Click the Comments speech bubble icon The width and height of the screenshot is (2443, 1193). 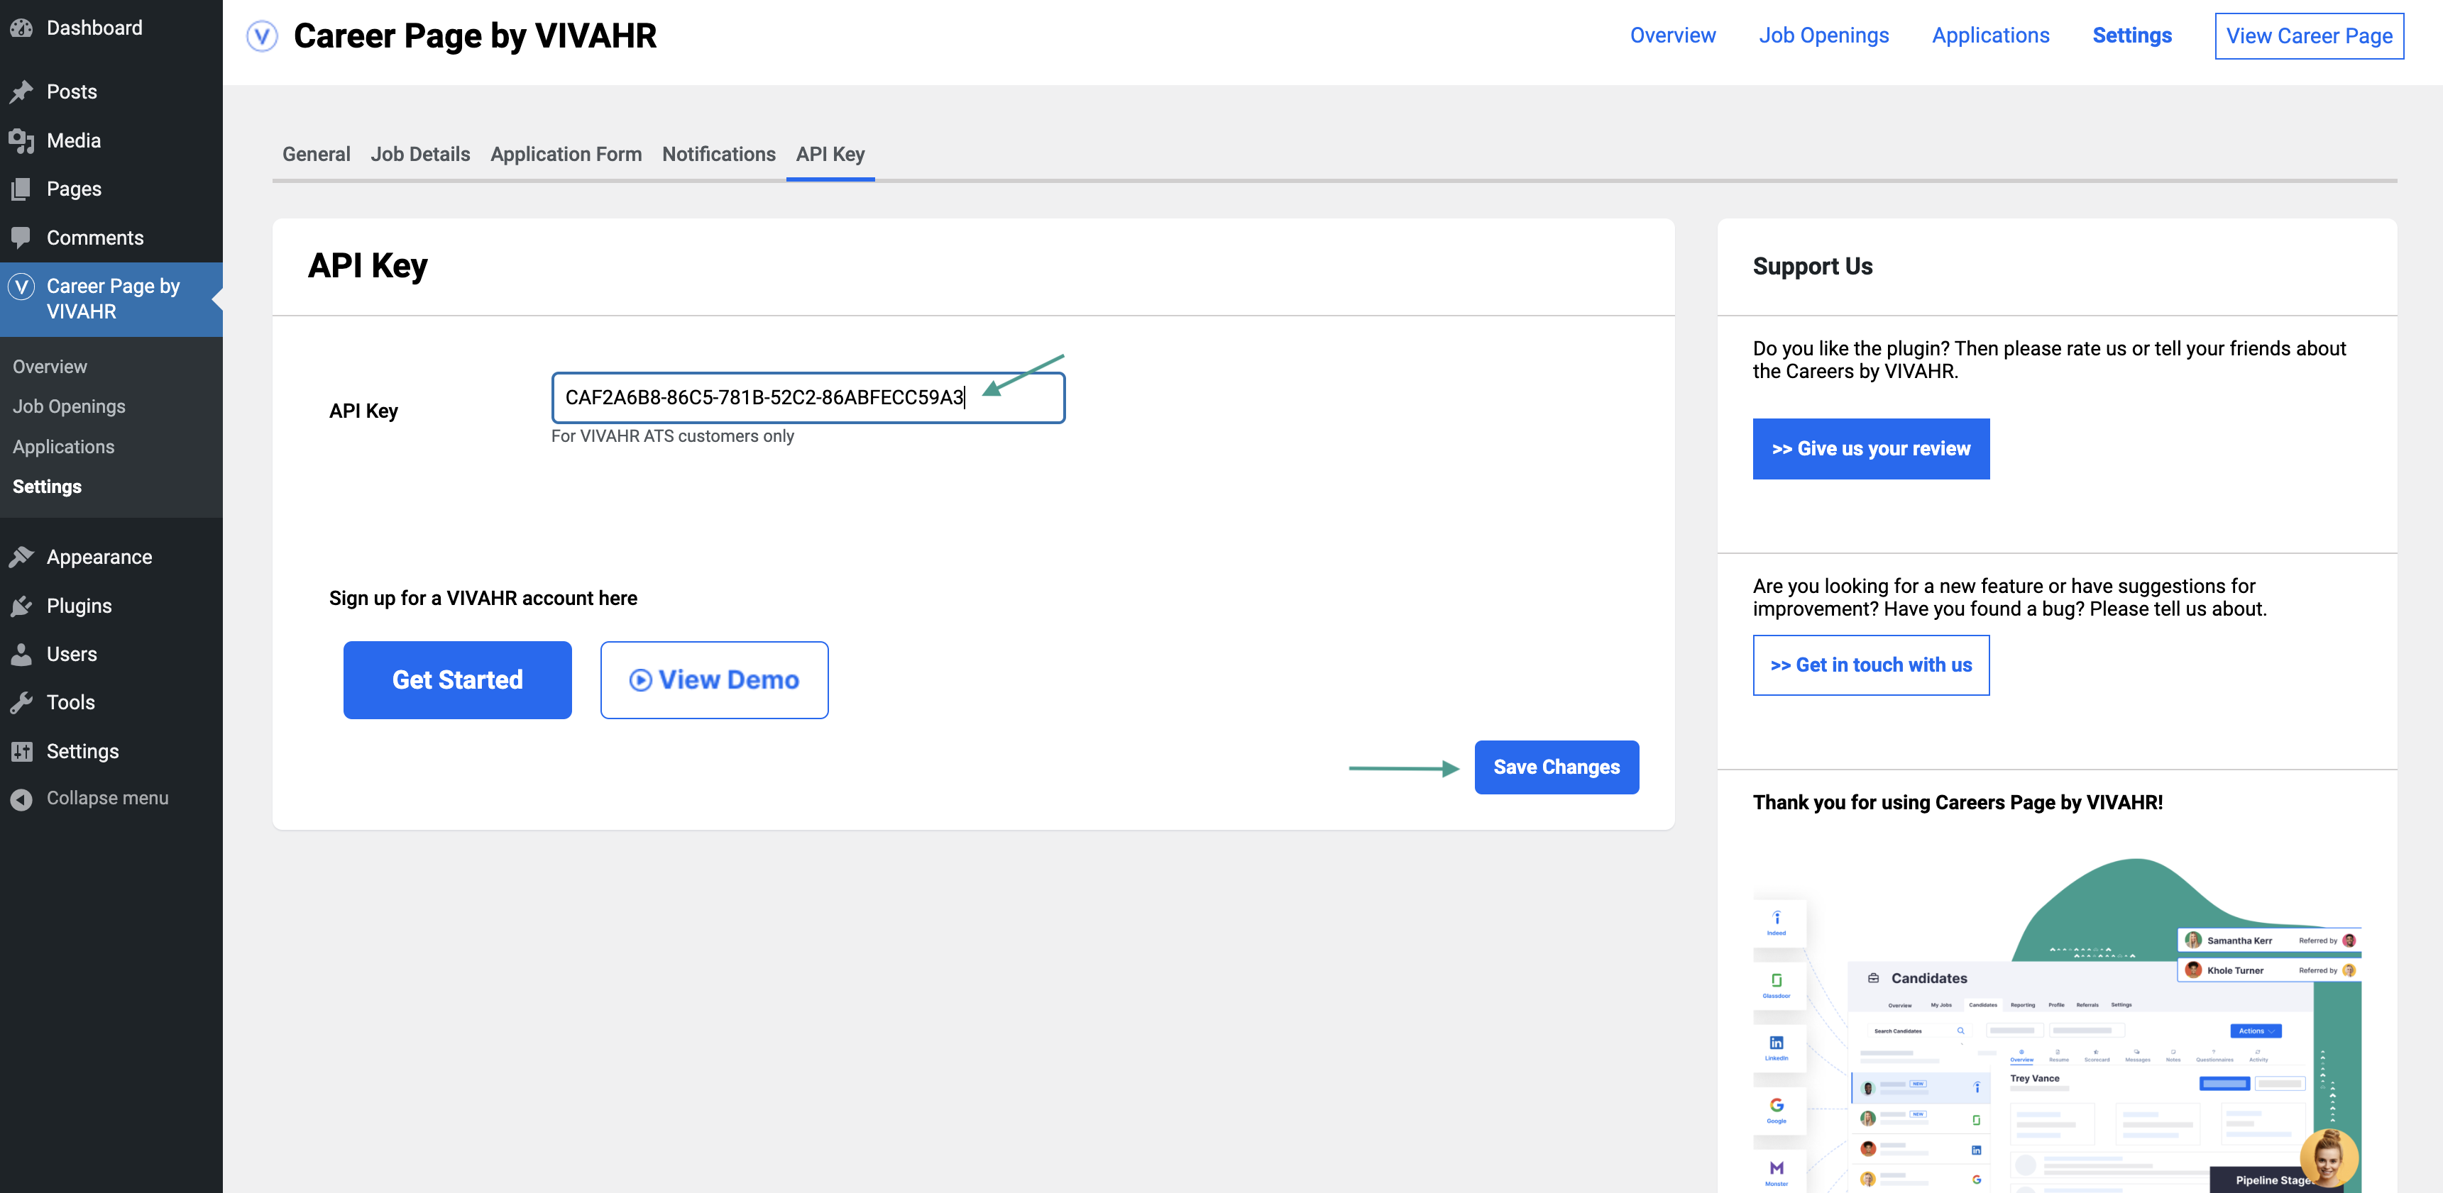click(21, 238)
